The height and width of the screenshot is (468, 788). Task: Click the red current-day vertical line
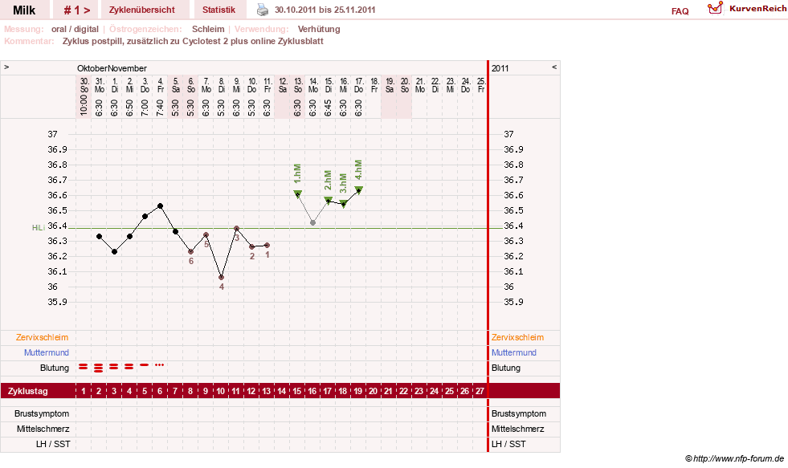[x=488, y=256]
